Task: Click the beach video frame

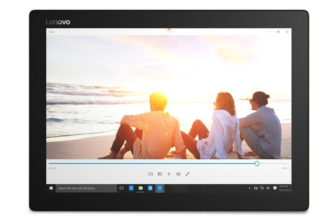Action: coord(169,97)
